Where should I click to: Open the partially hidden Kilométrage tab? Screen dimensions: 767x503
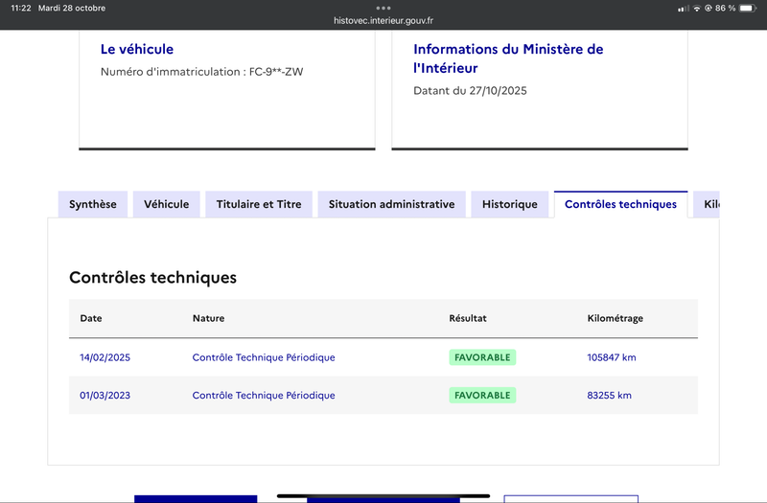click(709, 204)
